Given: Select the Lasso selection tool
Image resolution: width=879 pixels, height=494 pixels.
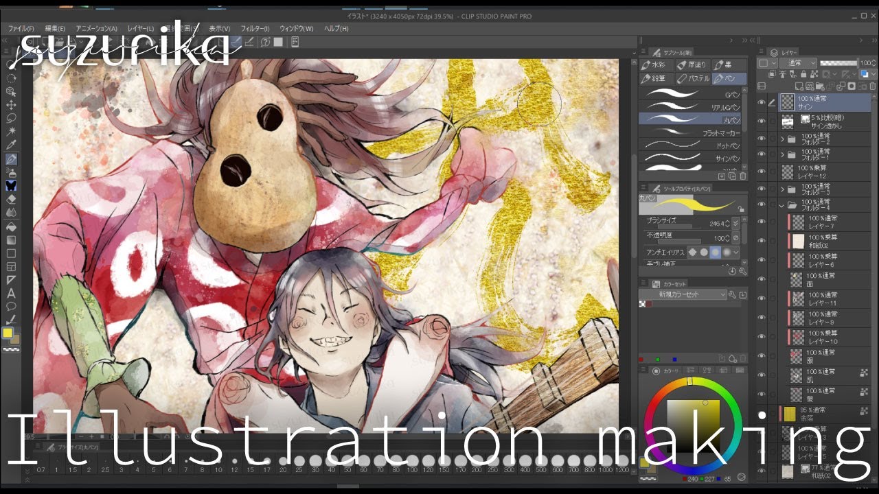Looking at the screenshot, I should 11,118.
